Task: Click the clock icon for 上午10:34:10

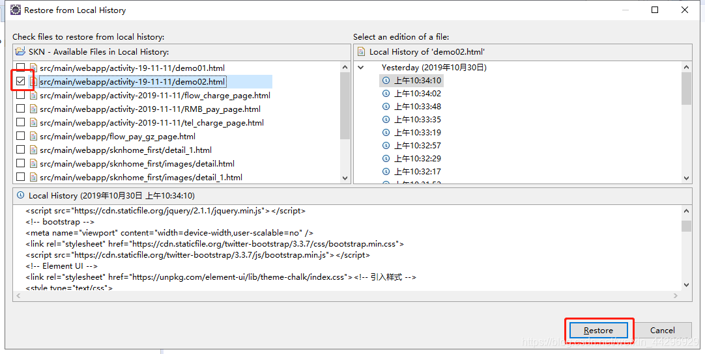Action: [x=386, y=81]
